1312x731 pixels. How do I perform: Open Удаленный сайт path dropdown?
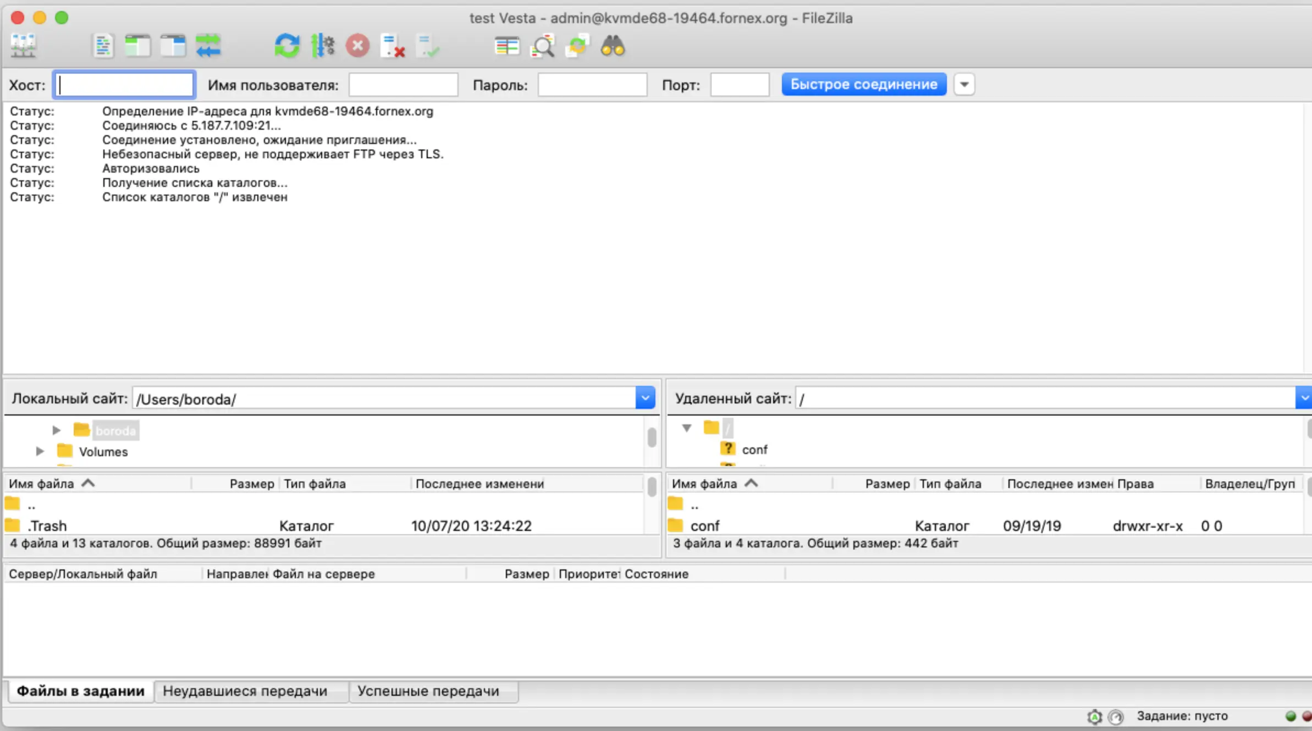[x=1304, y=398]
